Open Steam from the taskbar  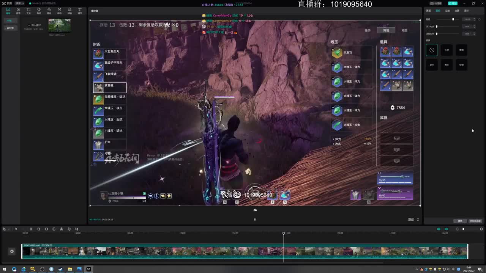pyautogui.click(x=60, y=269)
